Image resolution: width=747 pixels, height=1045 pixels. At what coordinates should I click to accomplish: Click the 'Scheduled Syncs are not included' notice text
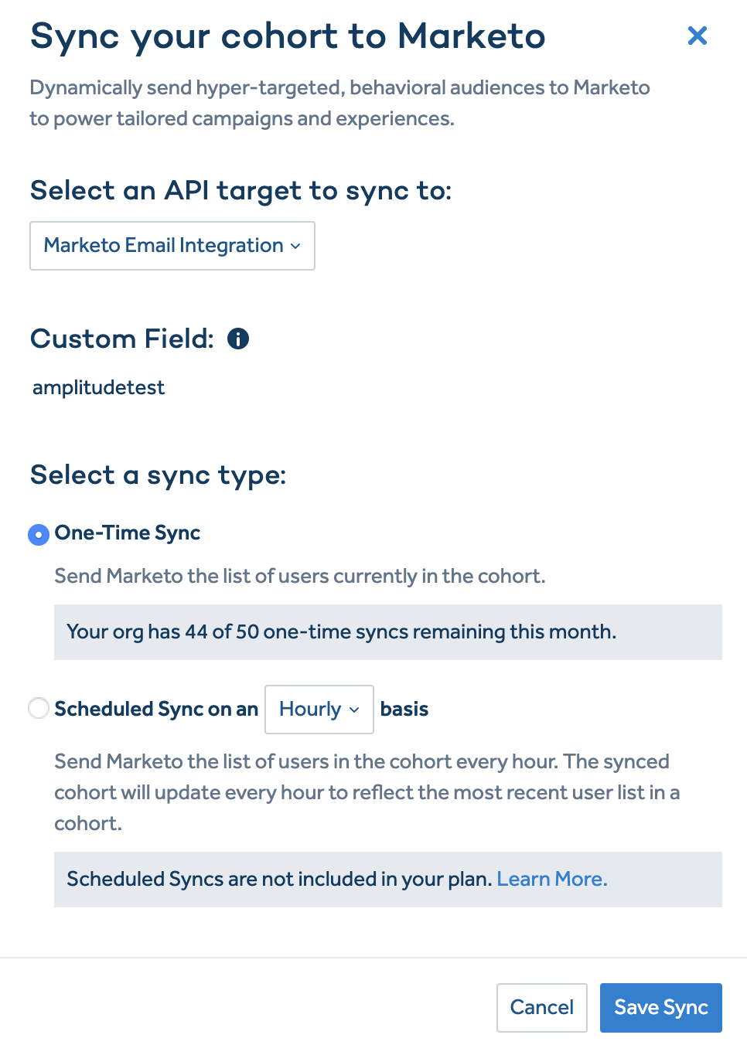pyautogui.click(x=278, y=879)
